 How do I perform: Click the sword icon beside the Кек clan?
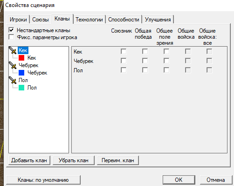[13, 50]
